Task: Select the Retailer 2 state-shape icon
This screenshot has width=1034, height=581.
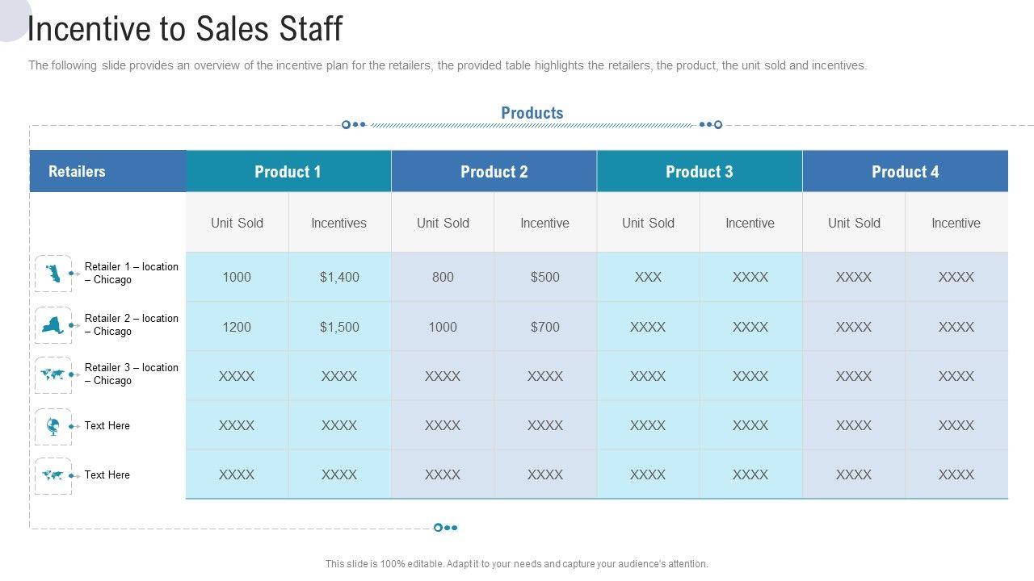Action: pos(53,325)
